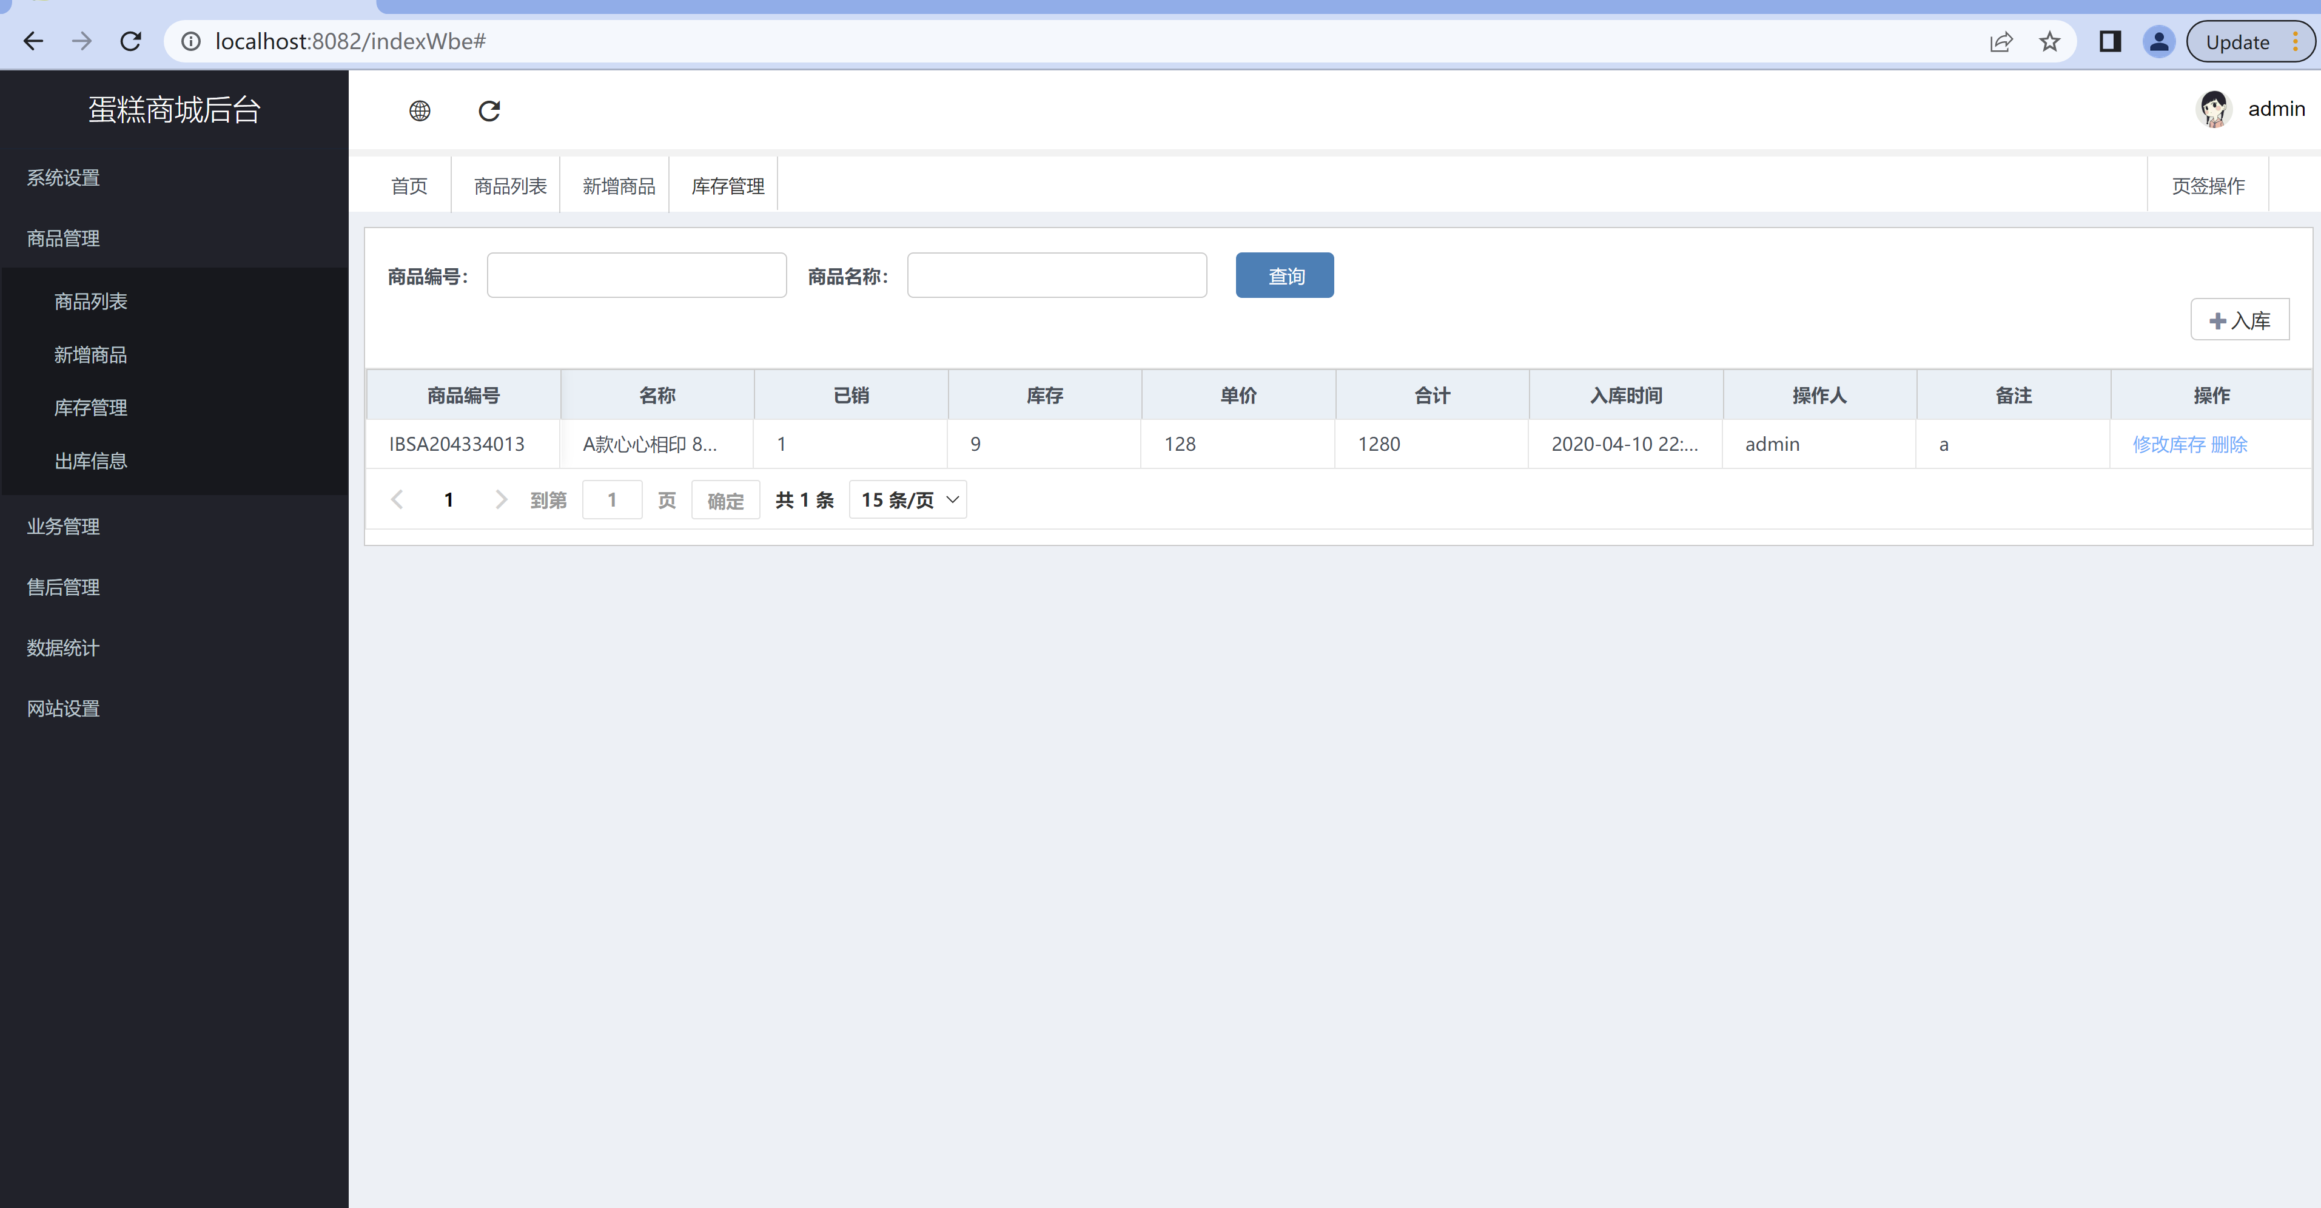Open the browser profile icon
This screenshot has height=1208, width=2321.
click(2159, 41)
